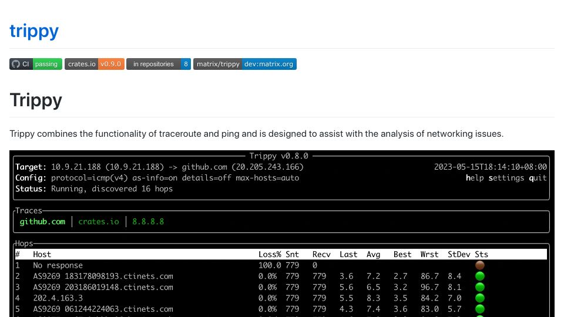Click the Host column header
The width and height of the screenshot is (564, 317).
(42, 254)
